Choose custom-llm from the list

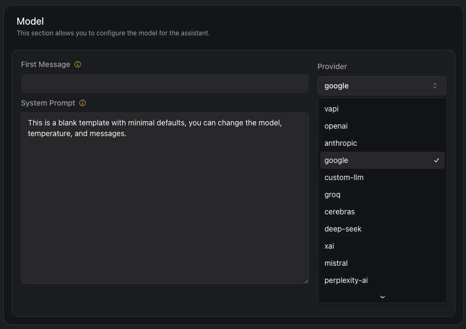pos(344,177)
